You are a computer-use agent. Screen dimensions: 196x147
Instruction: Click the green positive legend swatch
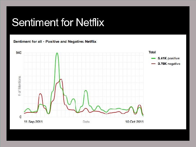click(x=153, y=58)
